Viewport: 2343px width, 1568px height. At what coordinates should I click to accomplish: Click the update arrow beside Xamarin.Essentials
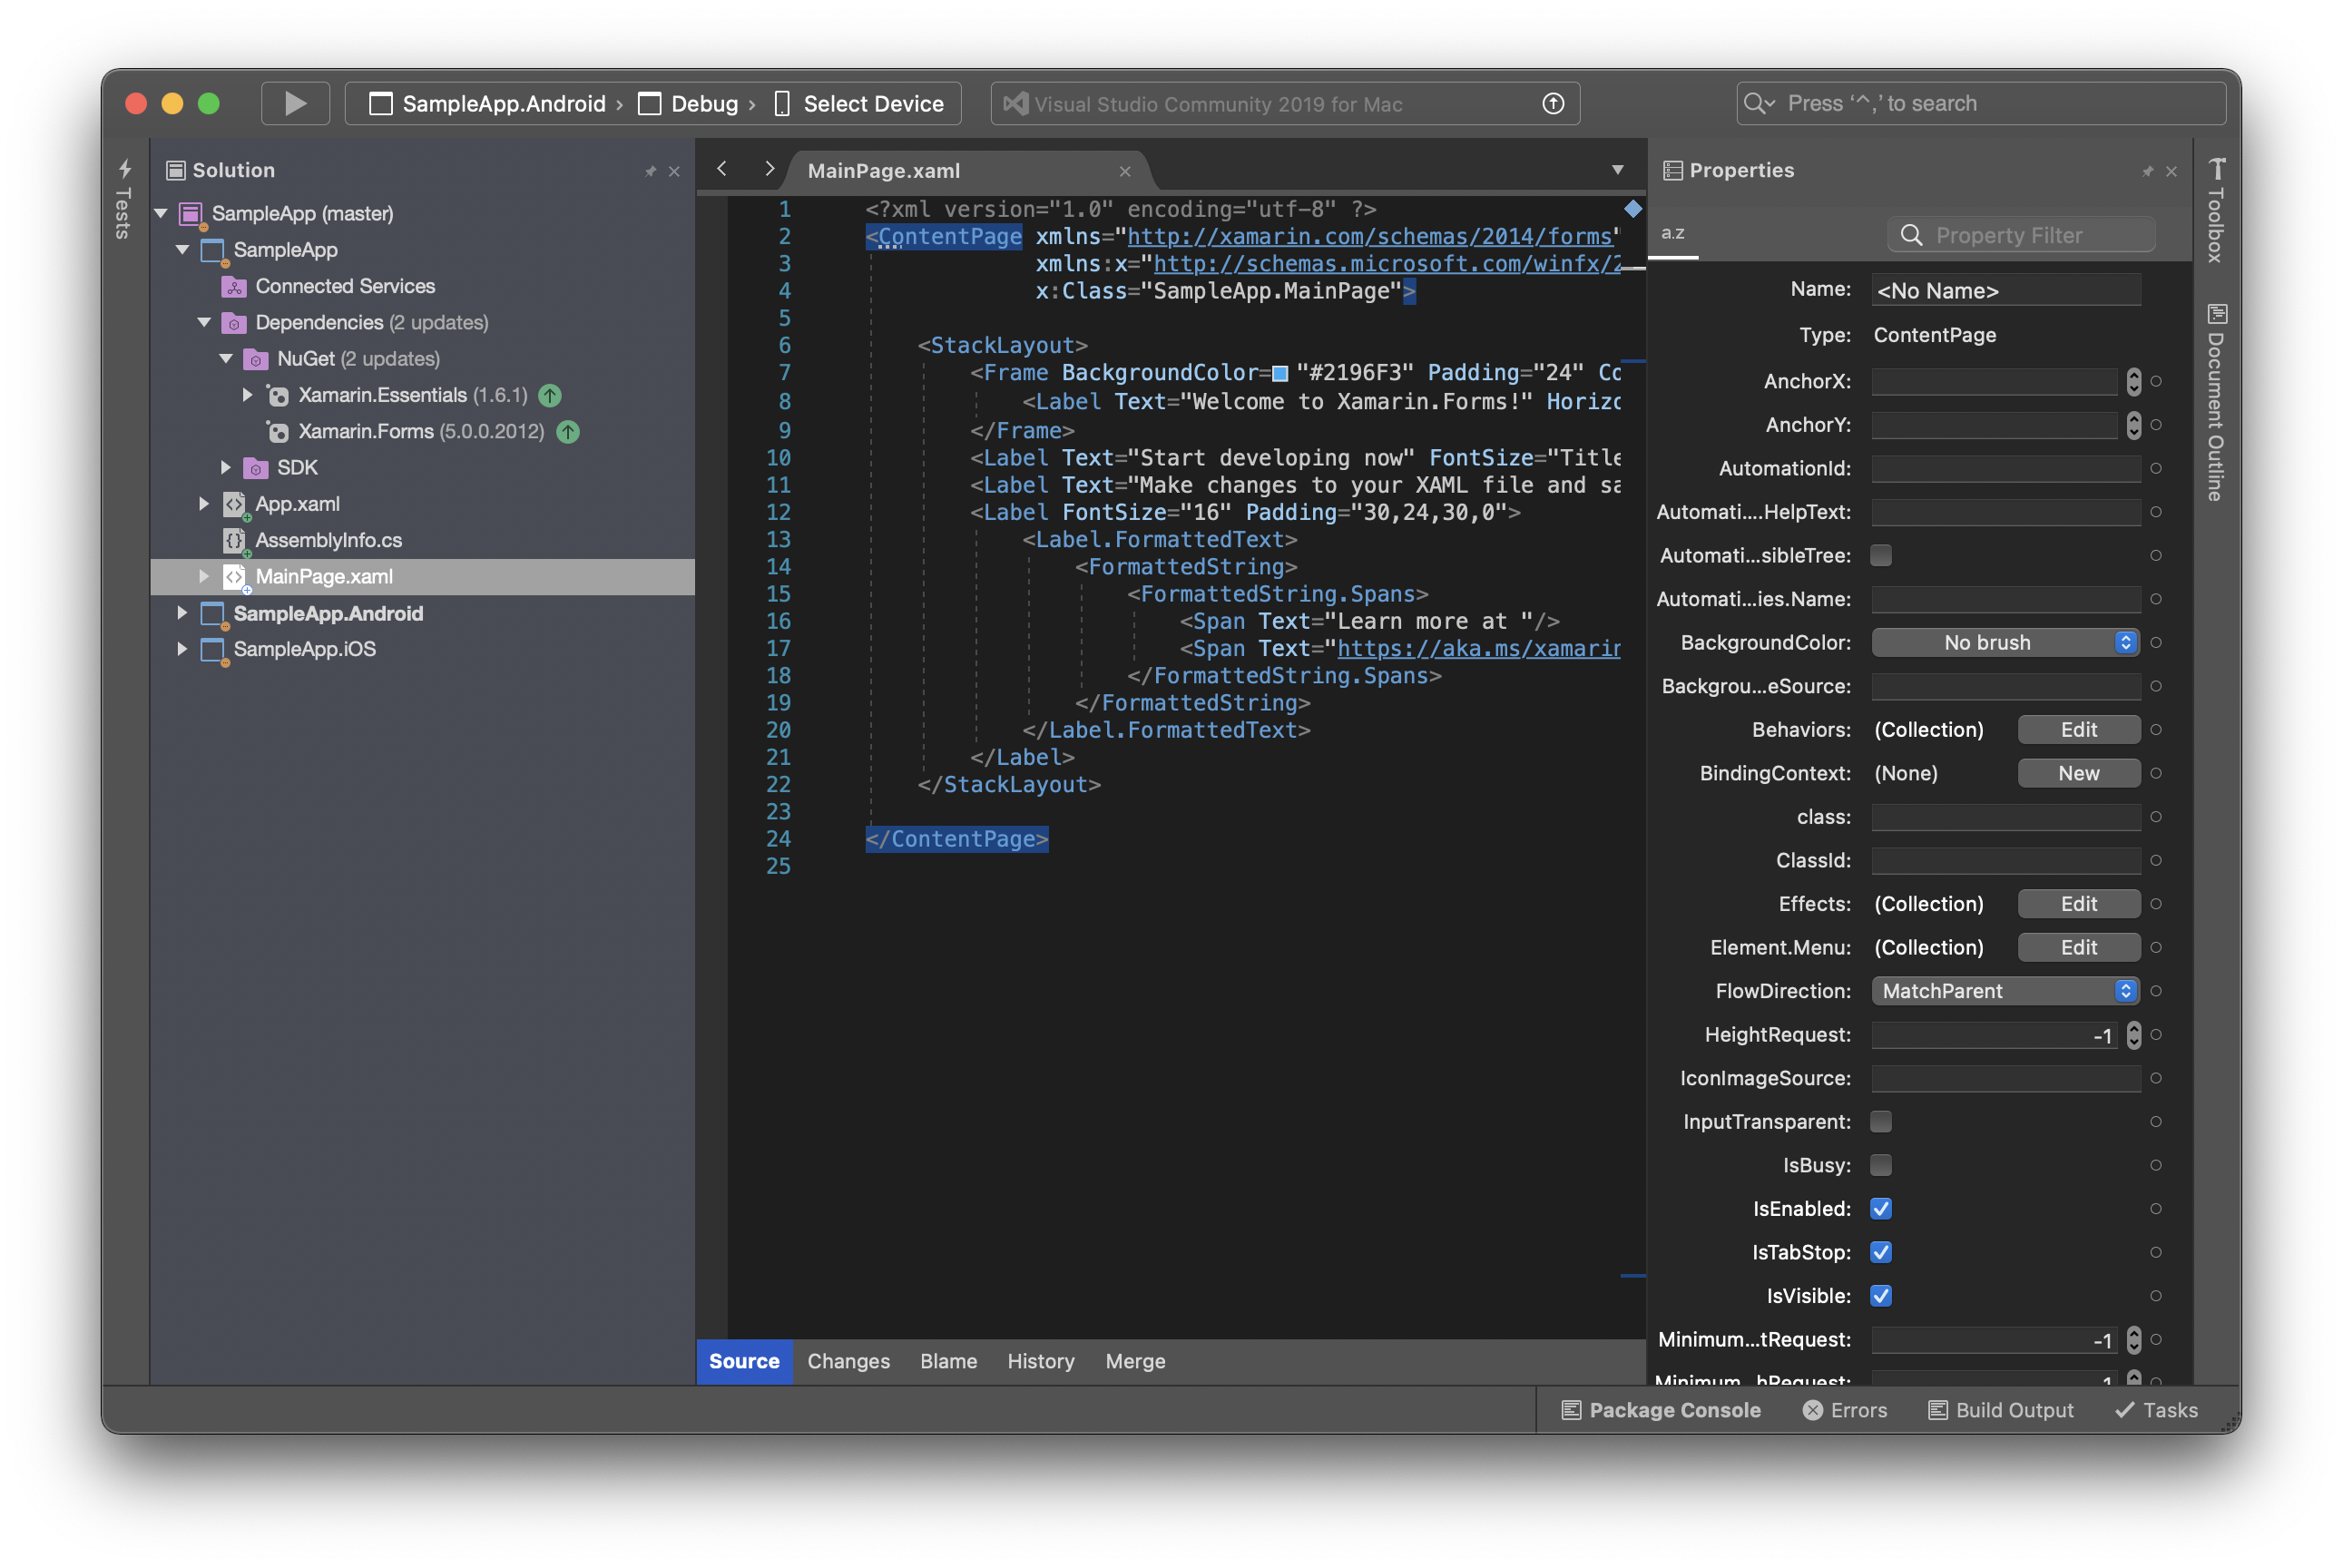click(x=550, y=396)
